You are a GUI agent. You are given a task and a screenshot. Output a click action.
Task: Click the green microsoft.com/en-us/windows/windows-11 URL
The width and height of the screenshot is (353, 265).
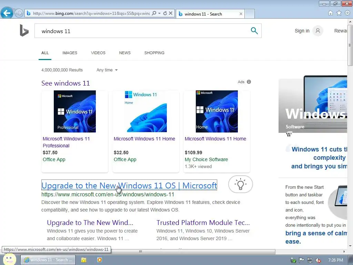pos(108,195)
